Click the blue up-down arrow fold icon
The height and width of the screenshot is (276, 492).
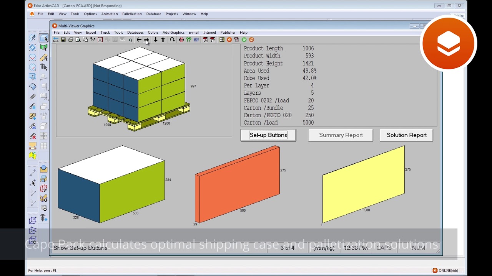pyautogui.click(x=32, y=77)
